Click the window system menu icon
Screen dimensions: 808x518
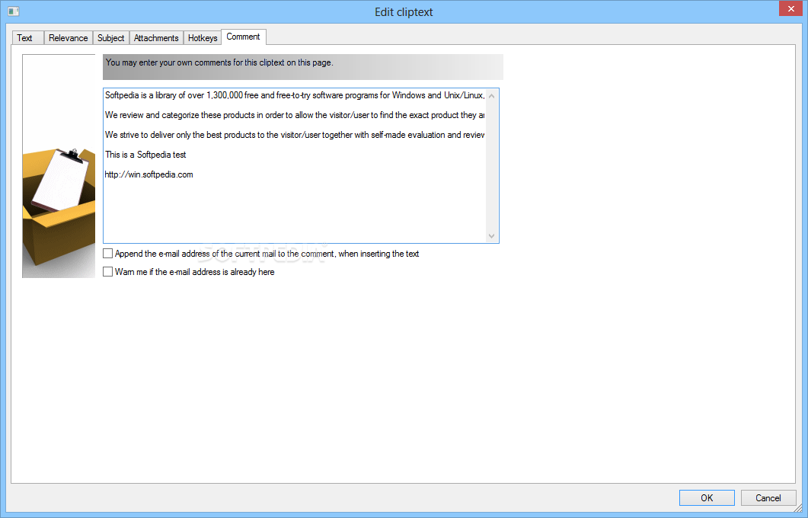14,11
